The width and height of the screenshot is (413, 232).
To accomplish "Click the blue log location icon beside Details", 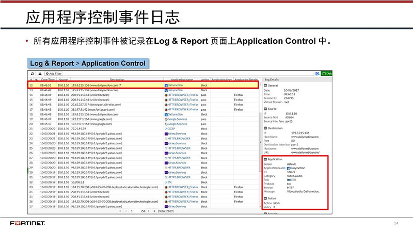I will 317,74.
